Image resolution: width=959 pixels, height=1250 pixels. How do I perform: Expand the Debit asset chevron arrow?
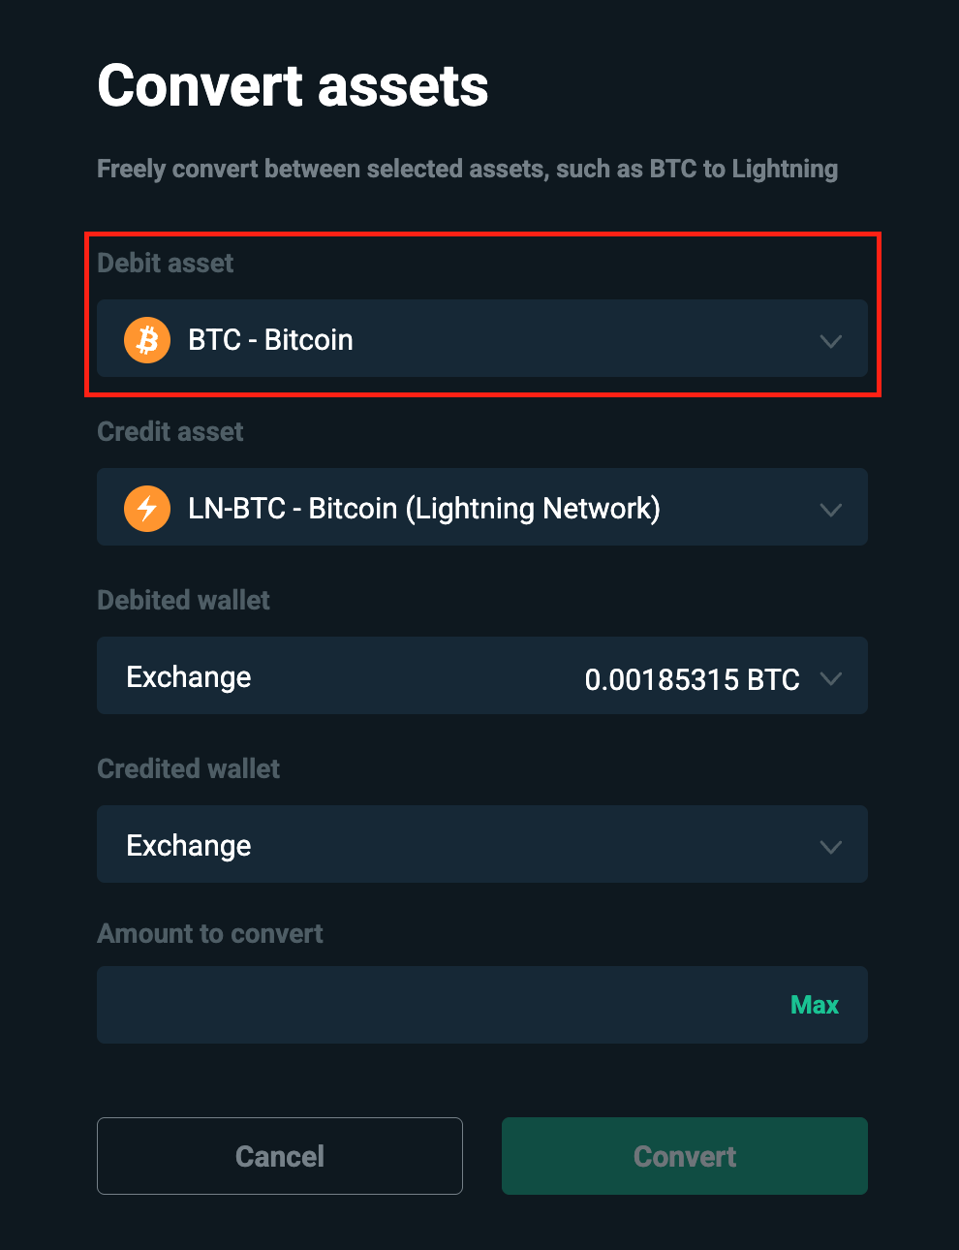pos(830,341)
